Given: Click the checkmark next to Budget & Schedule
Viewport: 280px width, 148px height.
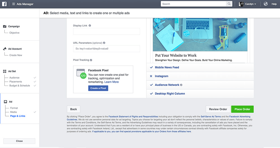Looking at the screenshot, I should [x=35, y=86].
